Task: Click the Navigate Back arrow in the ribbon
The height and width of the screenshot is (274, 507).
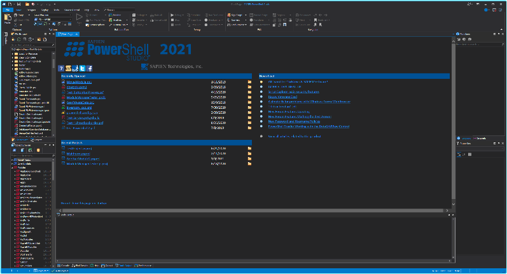Action: point(320,15)
